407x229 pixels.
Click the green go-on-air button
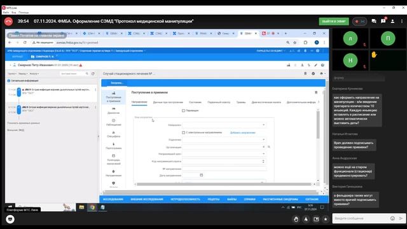333,21
